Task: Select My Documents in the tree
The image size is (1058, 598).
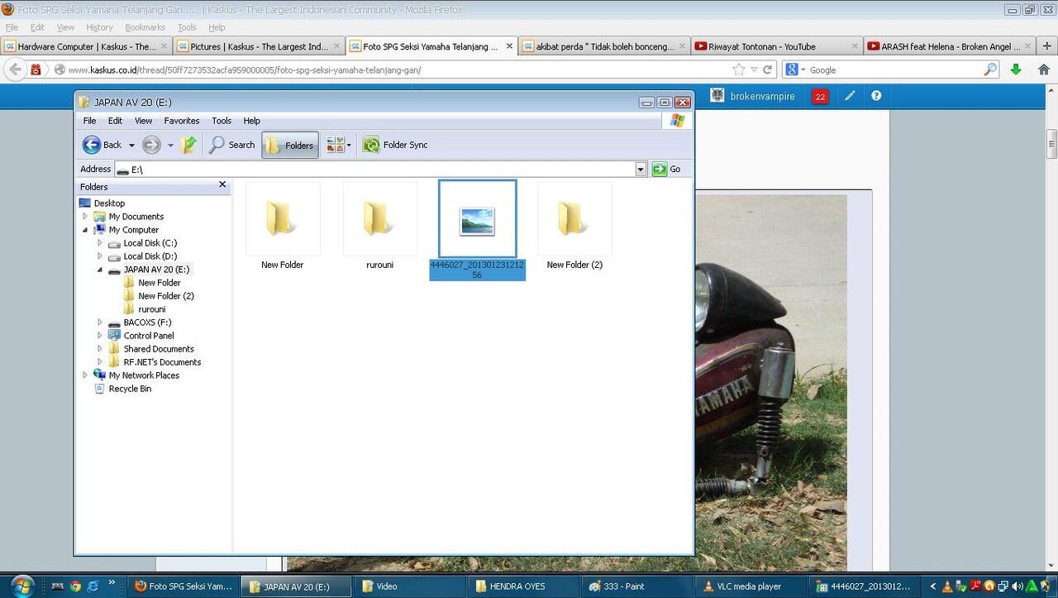Action: coord(136,217)
